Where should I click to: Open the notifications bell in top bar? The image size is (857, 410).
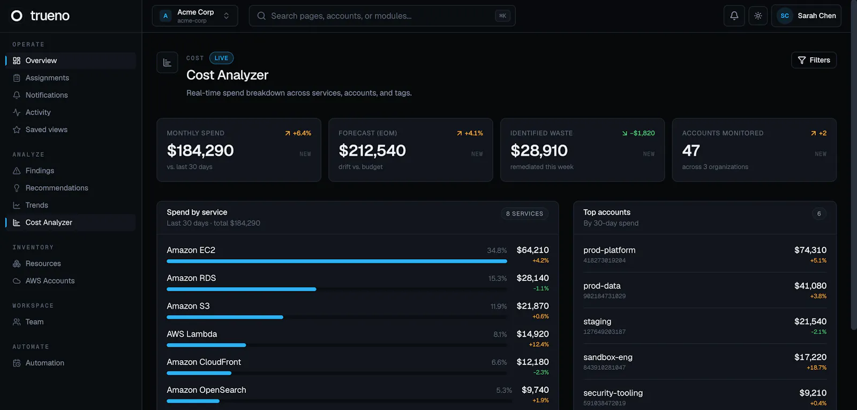(734, 16)
